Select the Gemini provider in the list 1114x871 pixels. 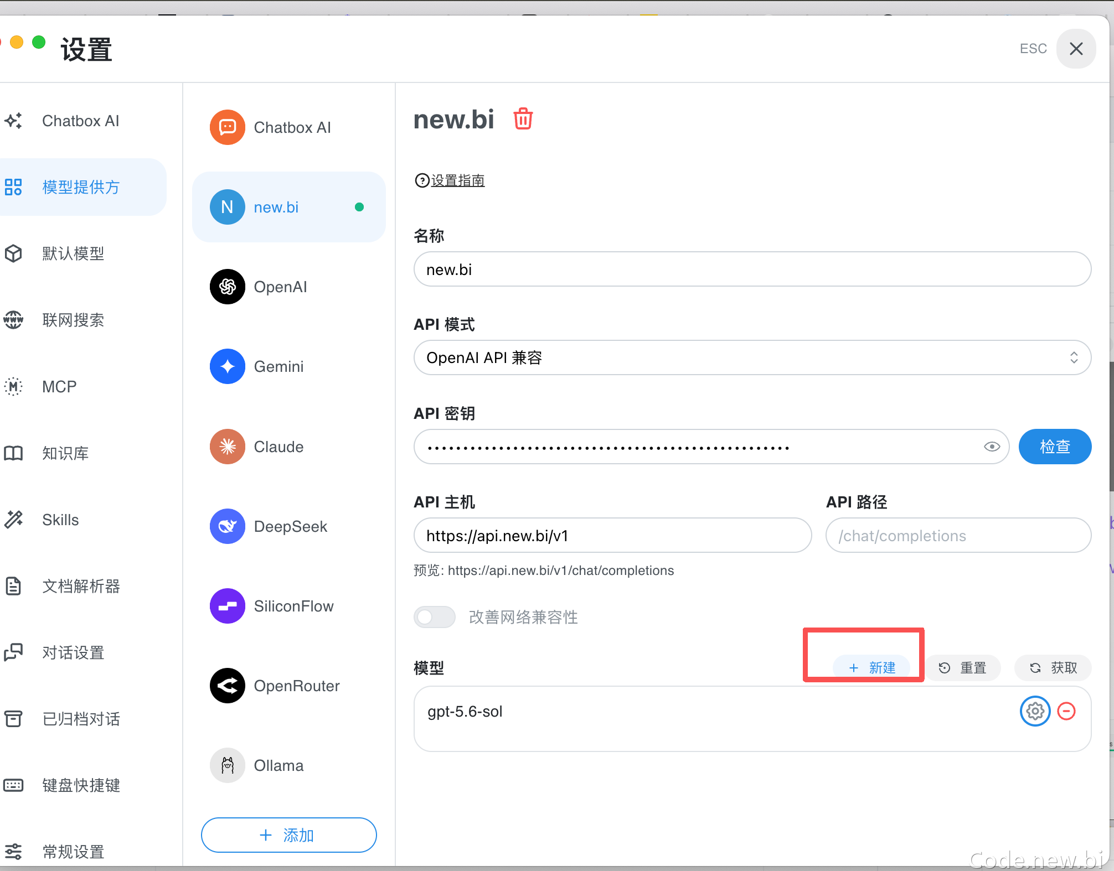[x=289, y=366]
